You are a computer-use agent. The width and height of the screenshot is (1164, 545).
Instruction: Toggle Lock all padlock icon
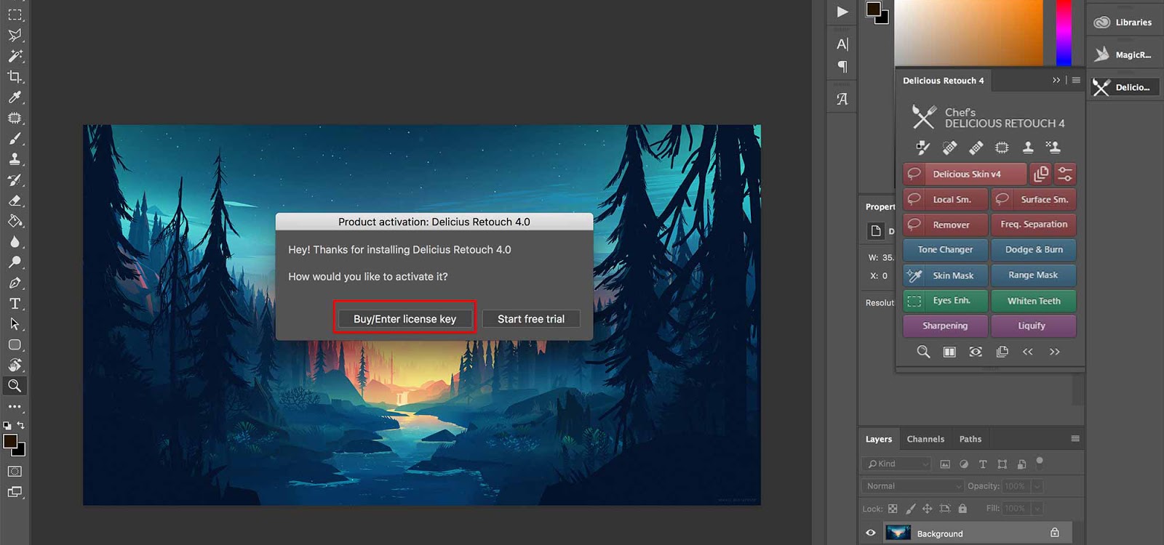(962, 509)
